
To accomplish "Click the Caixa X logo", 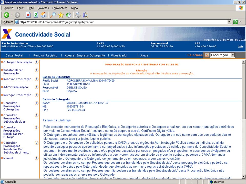I will point(7,34).
